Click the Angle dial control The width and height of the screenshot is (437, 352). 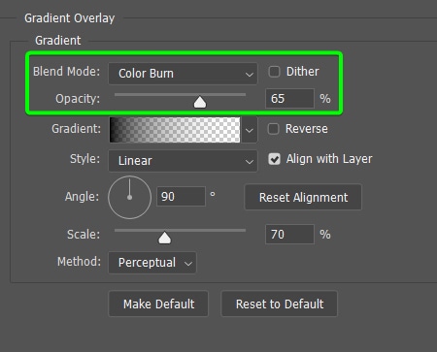click(x=129, y=198)
